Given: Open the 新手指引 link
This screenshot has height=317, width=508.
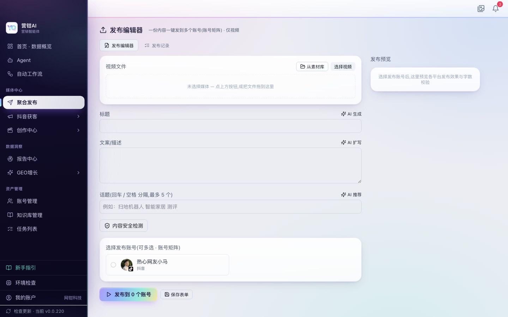Looking at the screenshot, I should (44, 268).
